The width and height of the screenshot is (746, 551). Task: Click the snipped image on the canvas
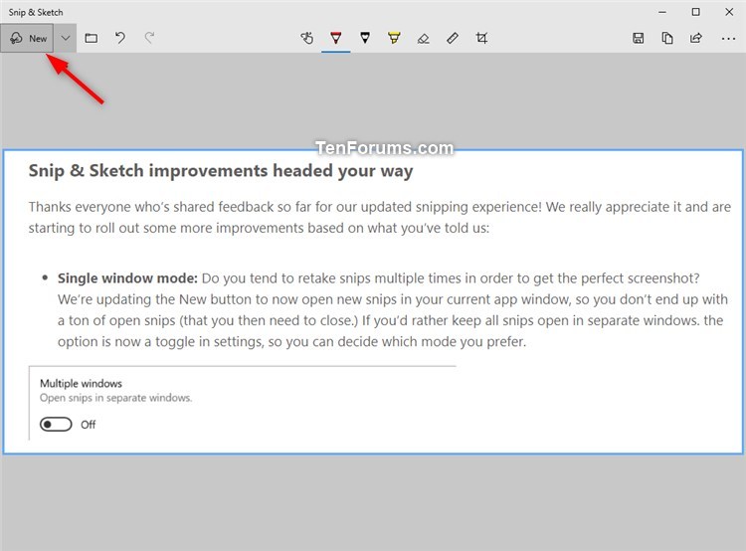pos(373,301)
